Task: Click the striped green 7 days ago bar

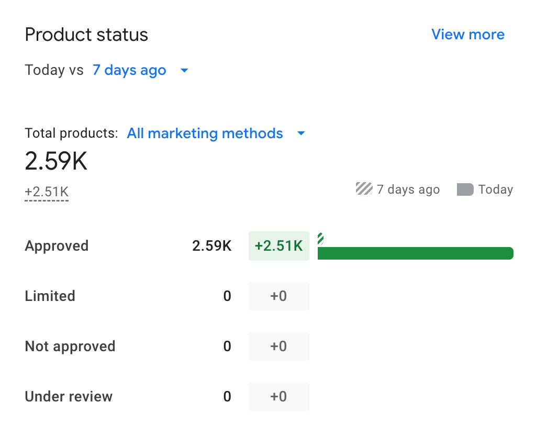Action: 320,239
